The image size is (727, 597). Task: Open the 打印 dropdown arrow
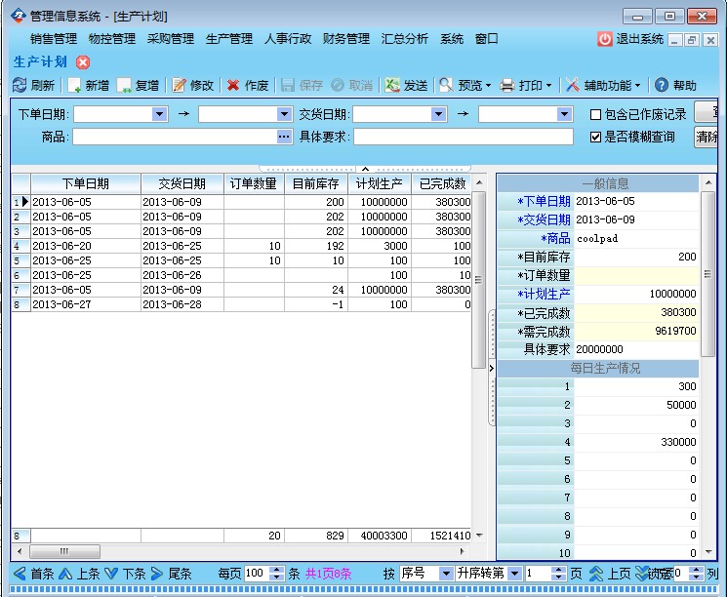tap(549, 86)
